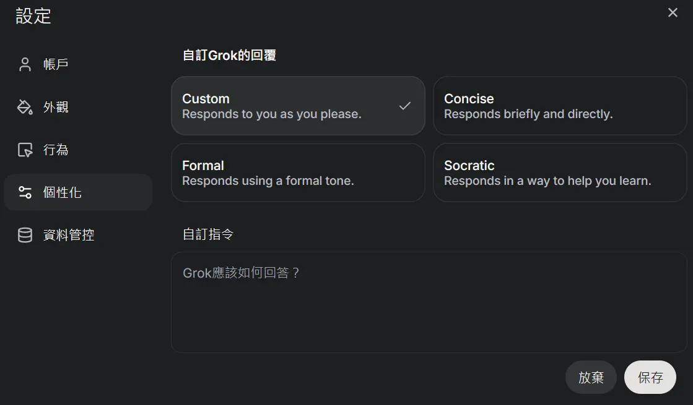Click the checkmark on the Custom card
693x405 pixels.
(405, 106)
